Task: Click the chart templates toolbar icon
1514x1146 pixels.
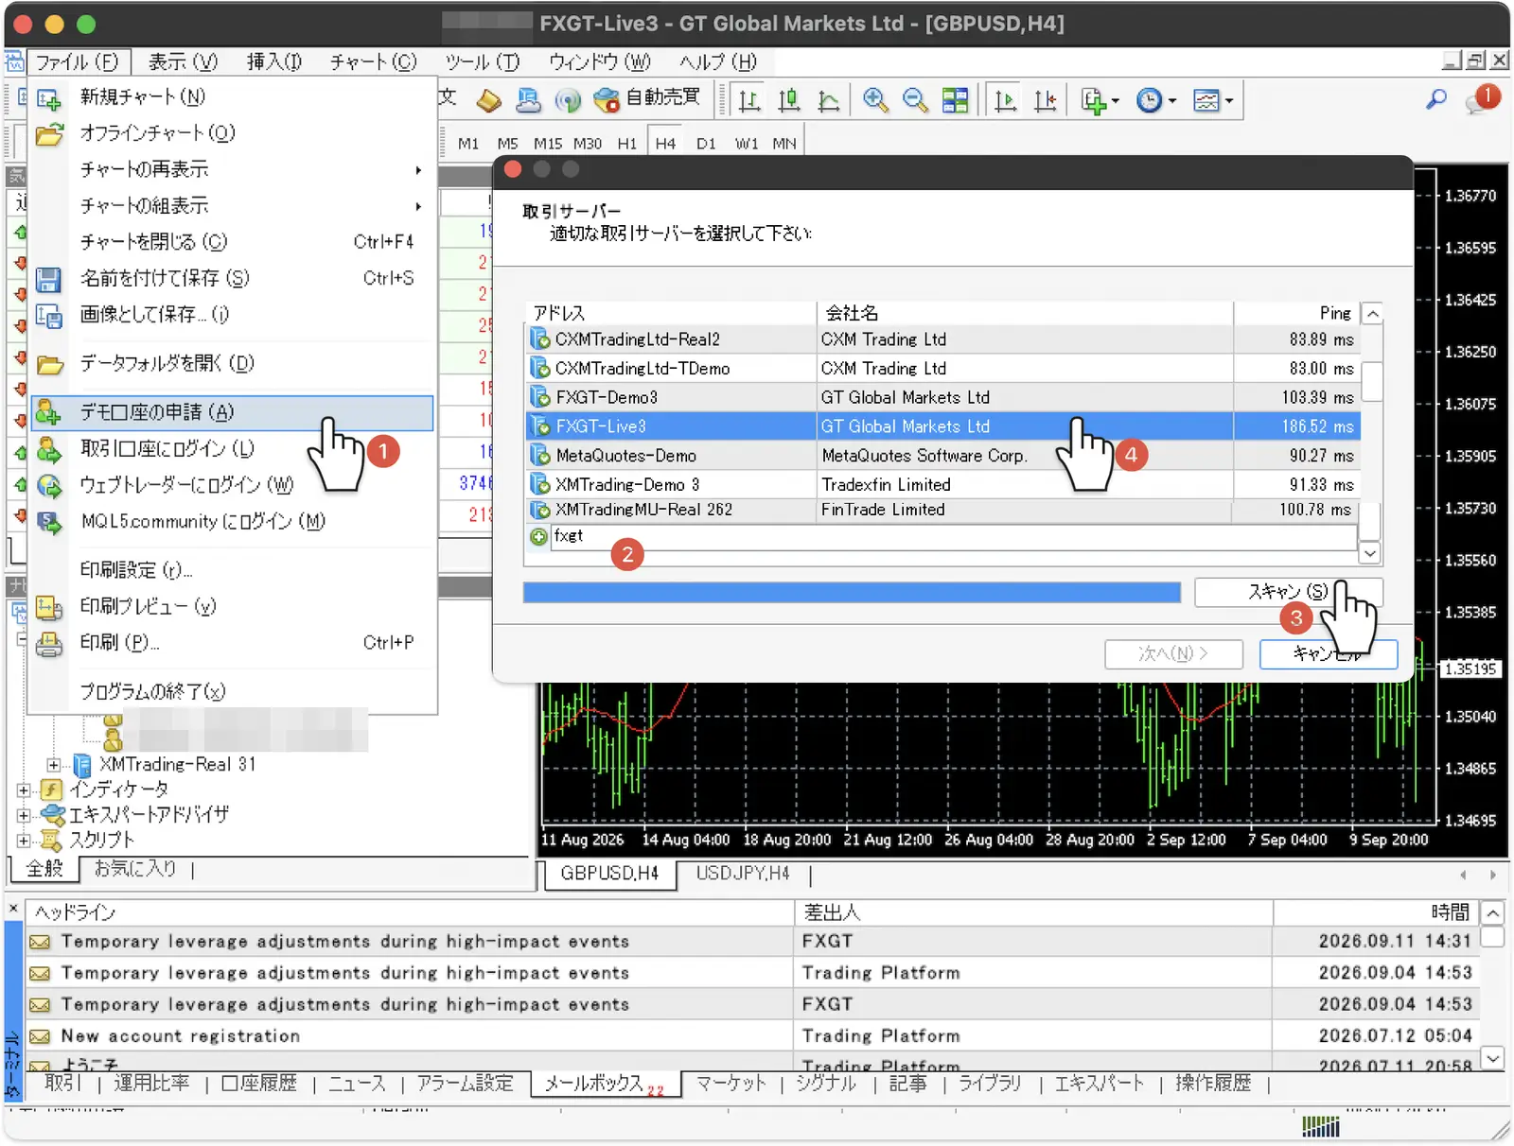Action: (1206, 100)
